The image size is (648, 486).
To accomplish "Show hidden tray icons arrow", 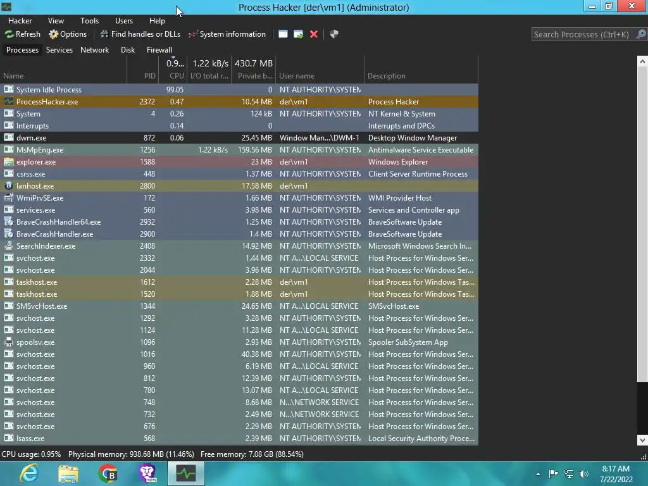I will tap(538, 474).
